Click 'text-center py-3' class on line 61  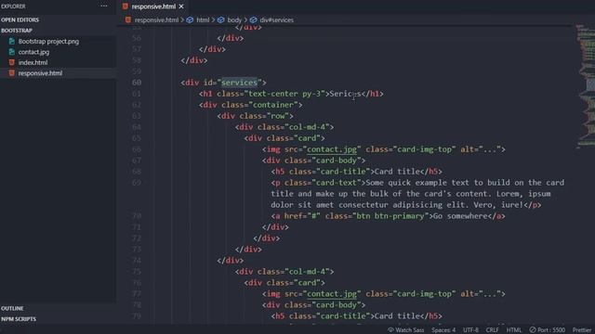[x=284, y=94]
